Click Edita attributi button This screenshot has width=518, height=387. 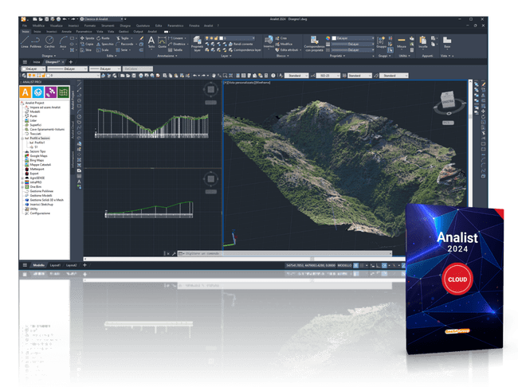287,50
